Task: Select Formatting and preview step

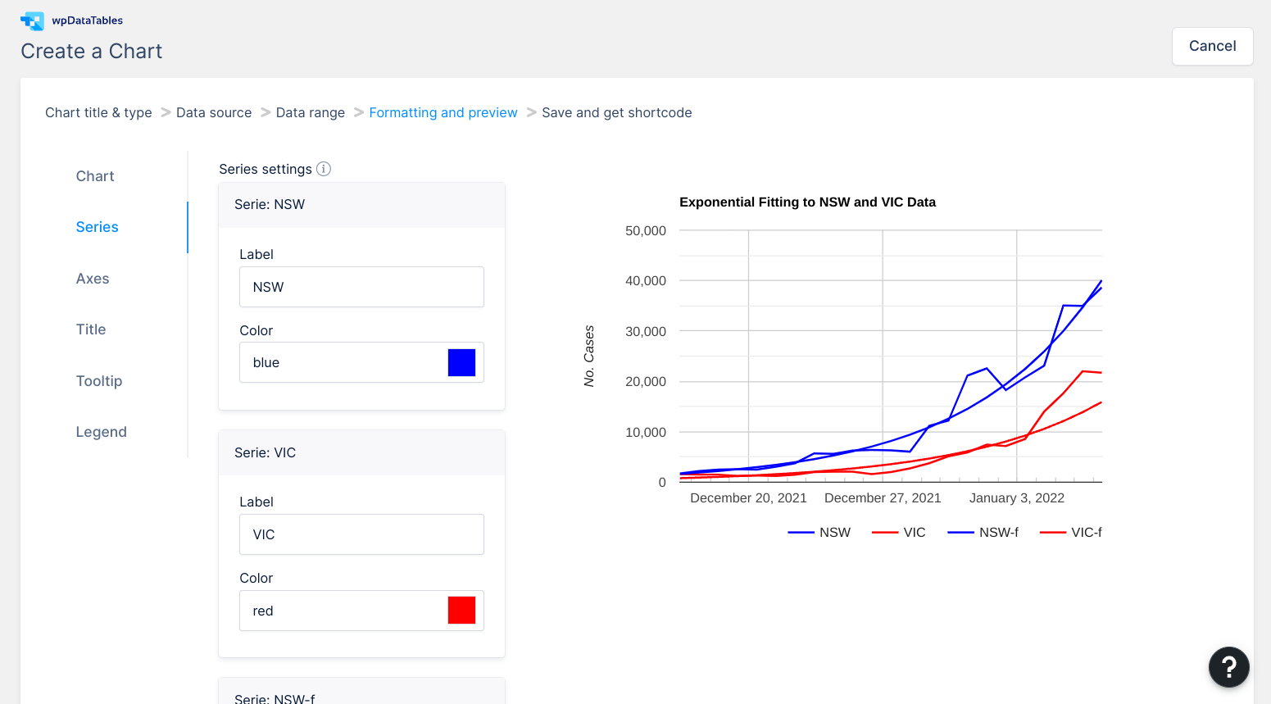Action: point(443,112)
